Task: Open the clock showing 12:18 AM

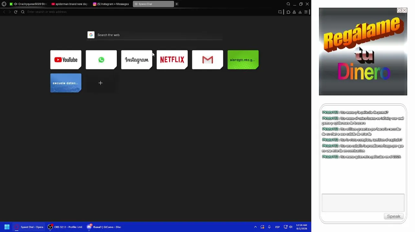Action: coord(301,227)
